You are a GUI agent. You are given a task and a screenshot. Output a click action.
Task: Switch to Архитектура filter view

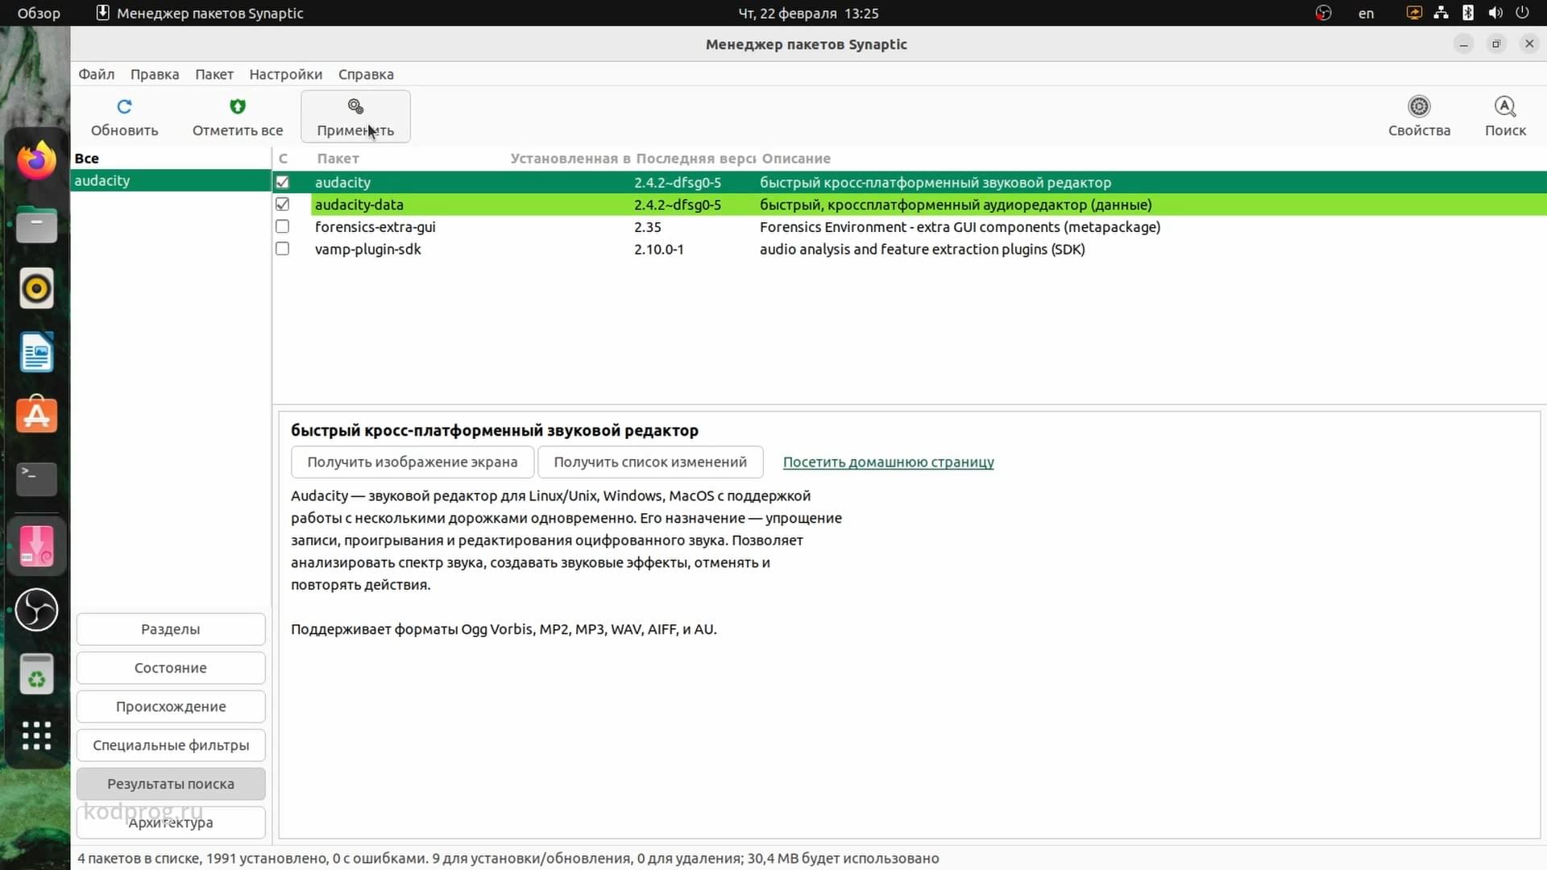171,822
